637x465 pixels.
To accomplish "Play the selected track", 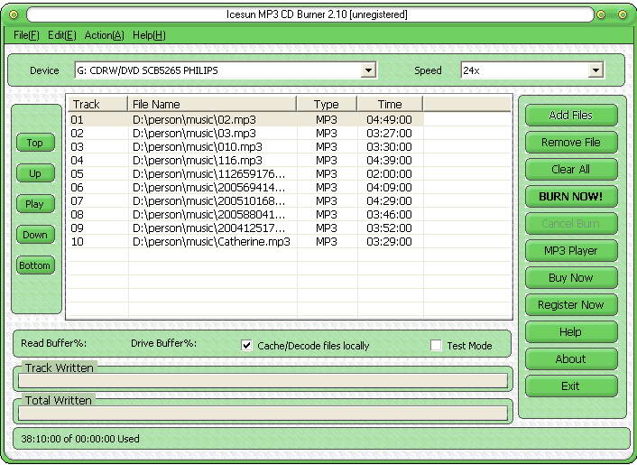I will click(35, 204).
